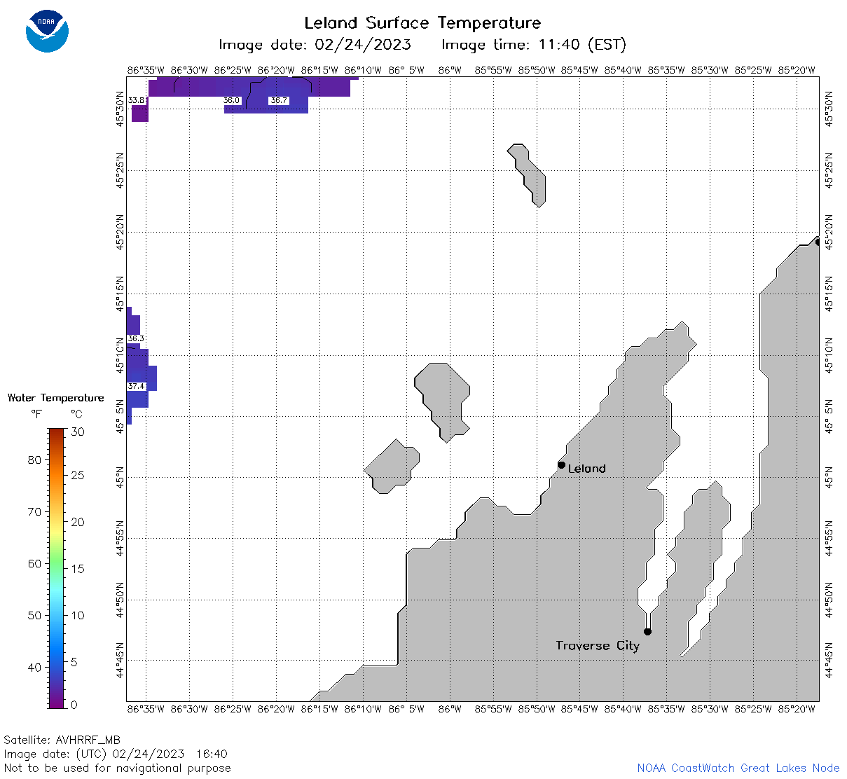The width and height of the screenshot is (847, 779).
Task: Click the 'Traverse City' map label
Action: click(x=598, y=646)
